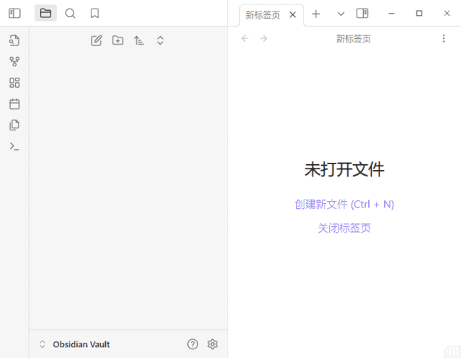Open the tab list dropdown arrow
Screen dimensions: 461x358
coord(341,14)
